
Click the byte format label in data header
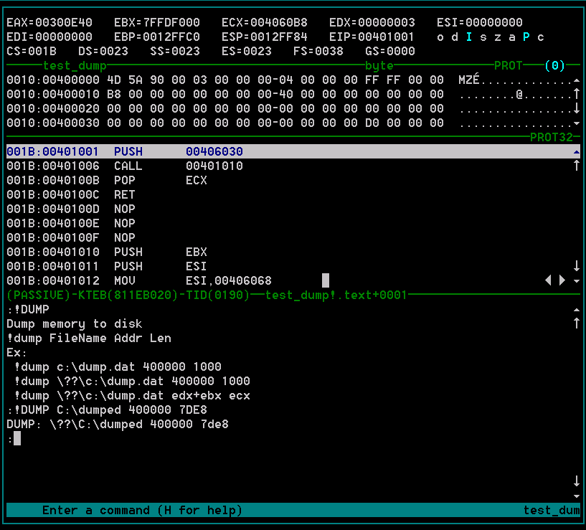click(379, 65)
